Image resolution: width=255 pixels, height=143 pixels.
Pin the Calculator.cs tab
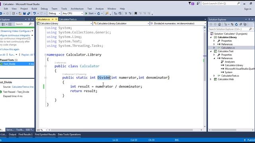[53, 19]
